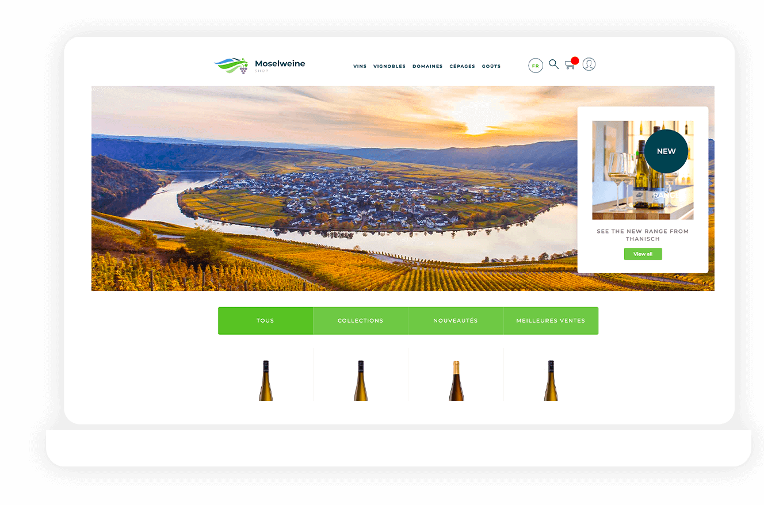Click the Moselweine shop logo
764x505 pixels.
tap(259, 66)
